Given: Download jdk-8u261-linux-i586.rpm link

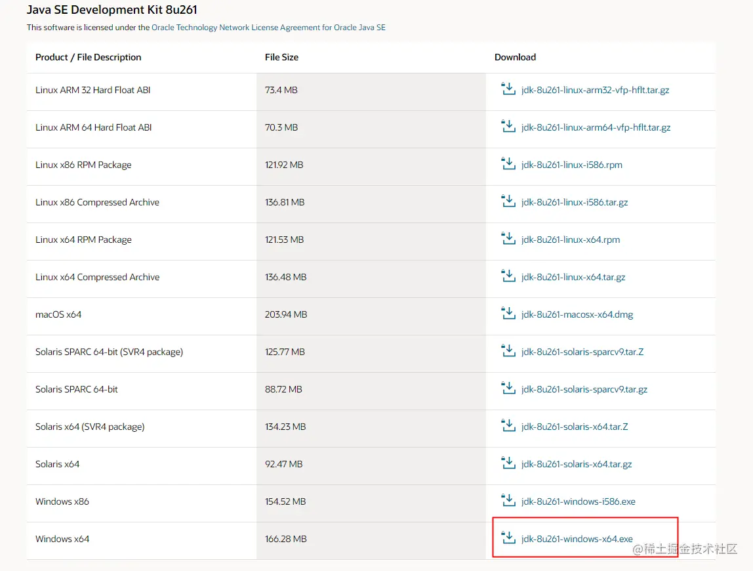Looking at the screenshot, I should 571,165.
